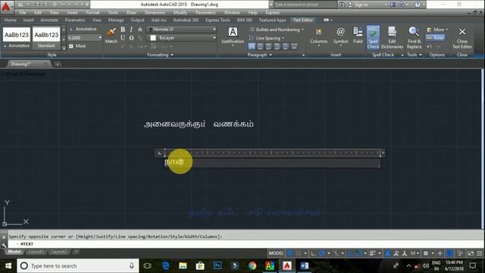Open Bullets and Numbering dropdown
Screen dimensions: 485x273
[277, 30]
